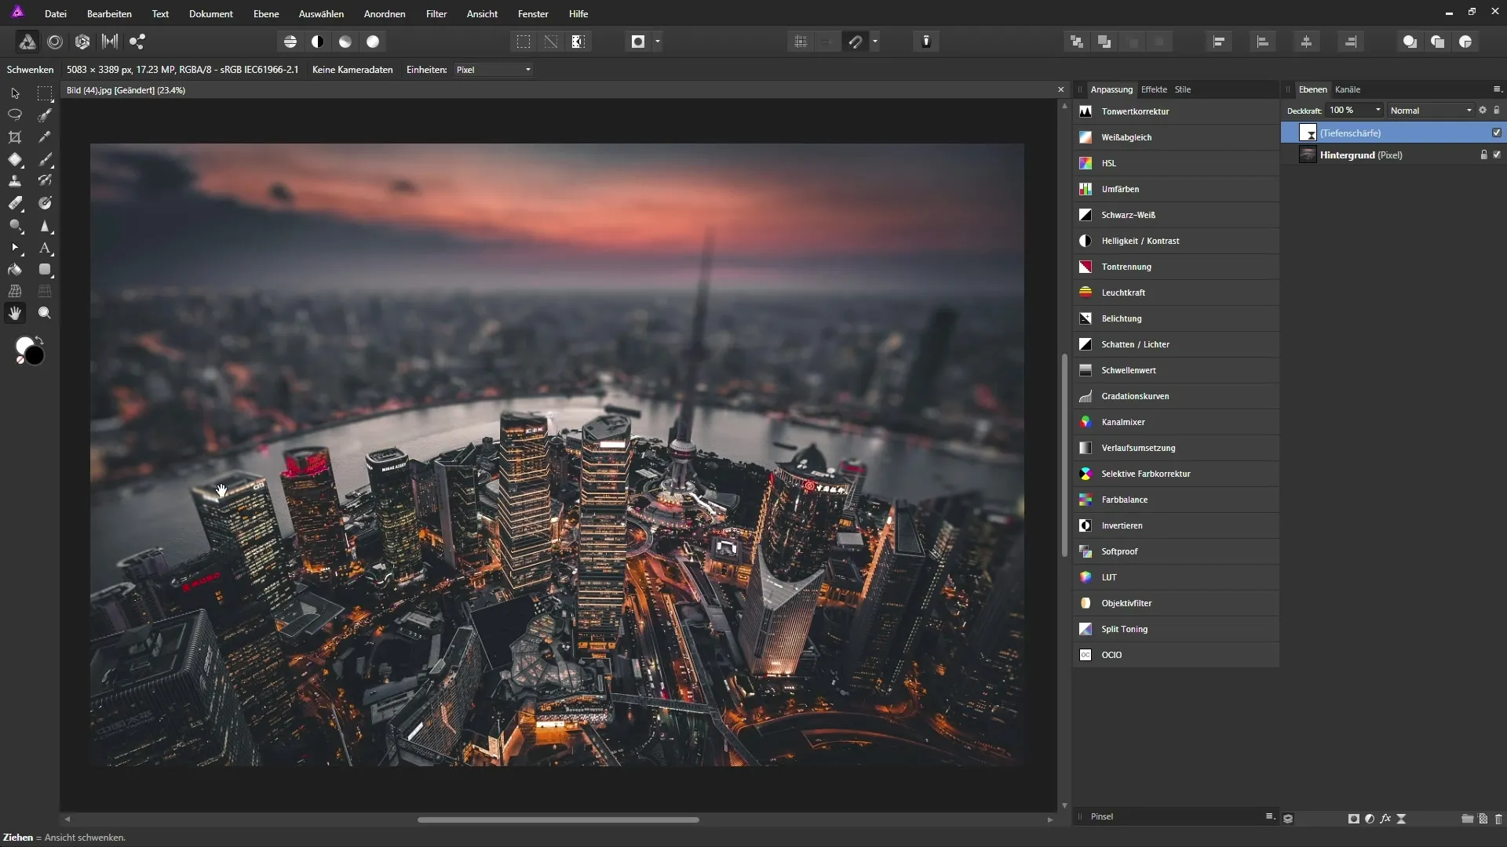Apply auto white balance from toolbar
1507x847 pixels.
[373, 42]
